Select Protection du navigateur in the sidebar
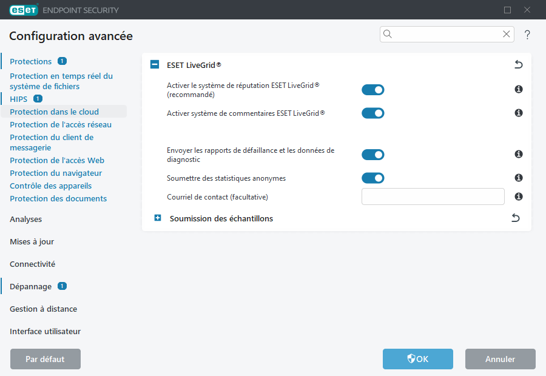This screenshot has width=546, height=376. point(53,172)
